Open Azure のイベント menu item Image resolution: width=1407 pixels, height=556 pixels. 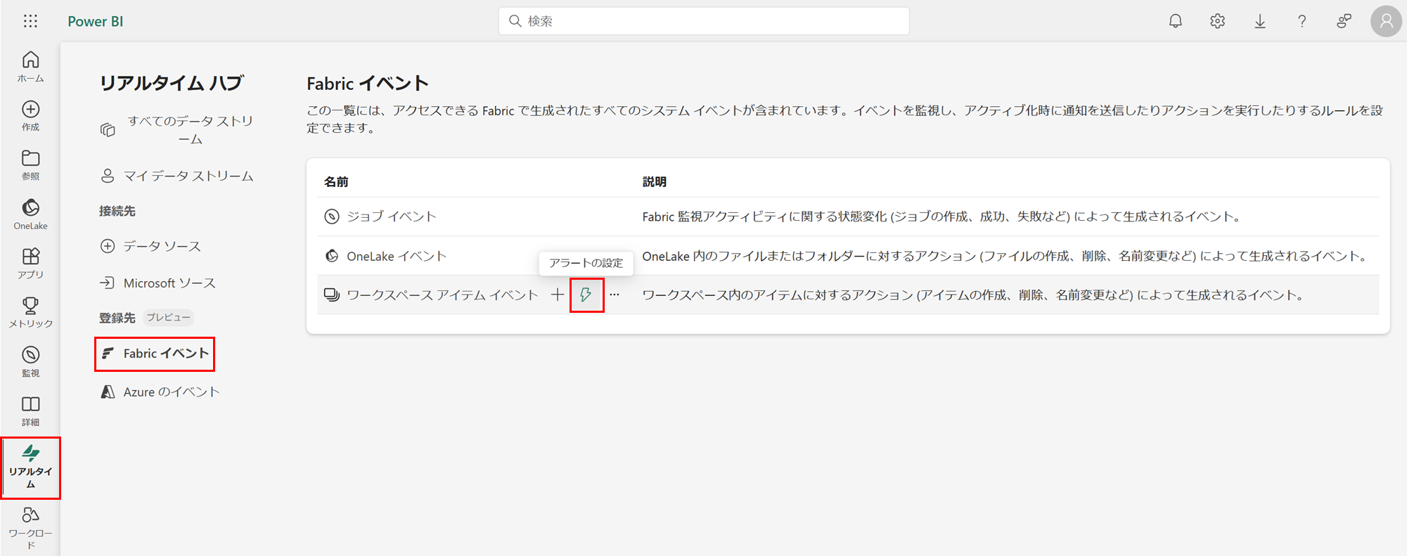(x=160, y=392)
